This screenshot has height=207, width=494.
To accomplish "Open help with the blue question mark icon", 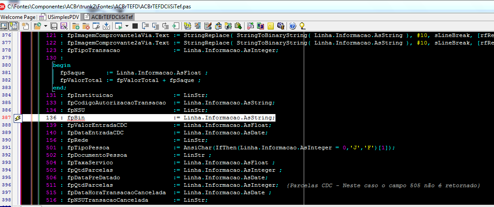I will [293, 26].
